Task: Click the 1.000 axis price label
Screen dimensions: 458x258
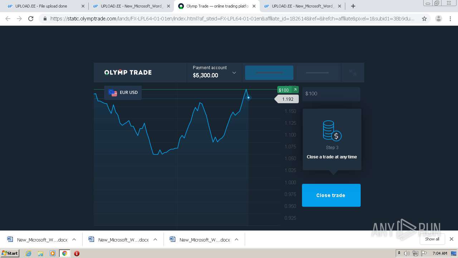Action: click(290, 182)
